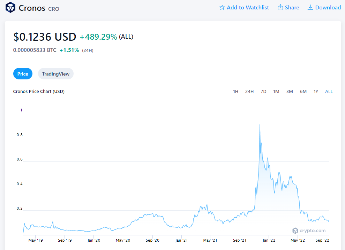This screenshot has height=250, width=345.
Task: Click the +489.29% change percentage
Action: (98, 37)
